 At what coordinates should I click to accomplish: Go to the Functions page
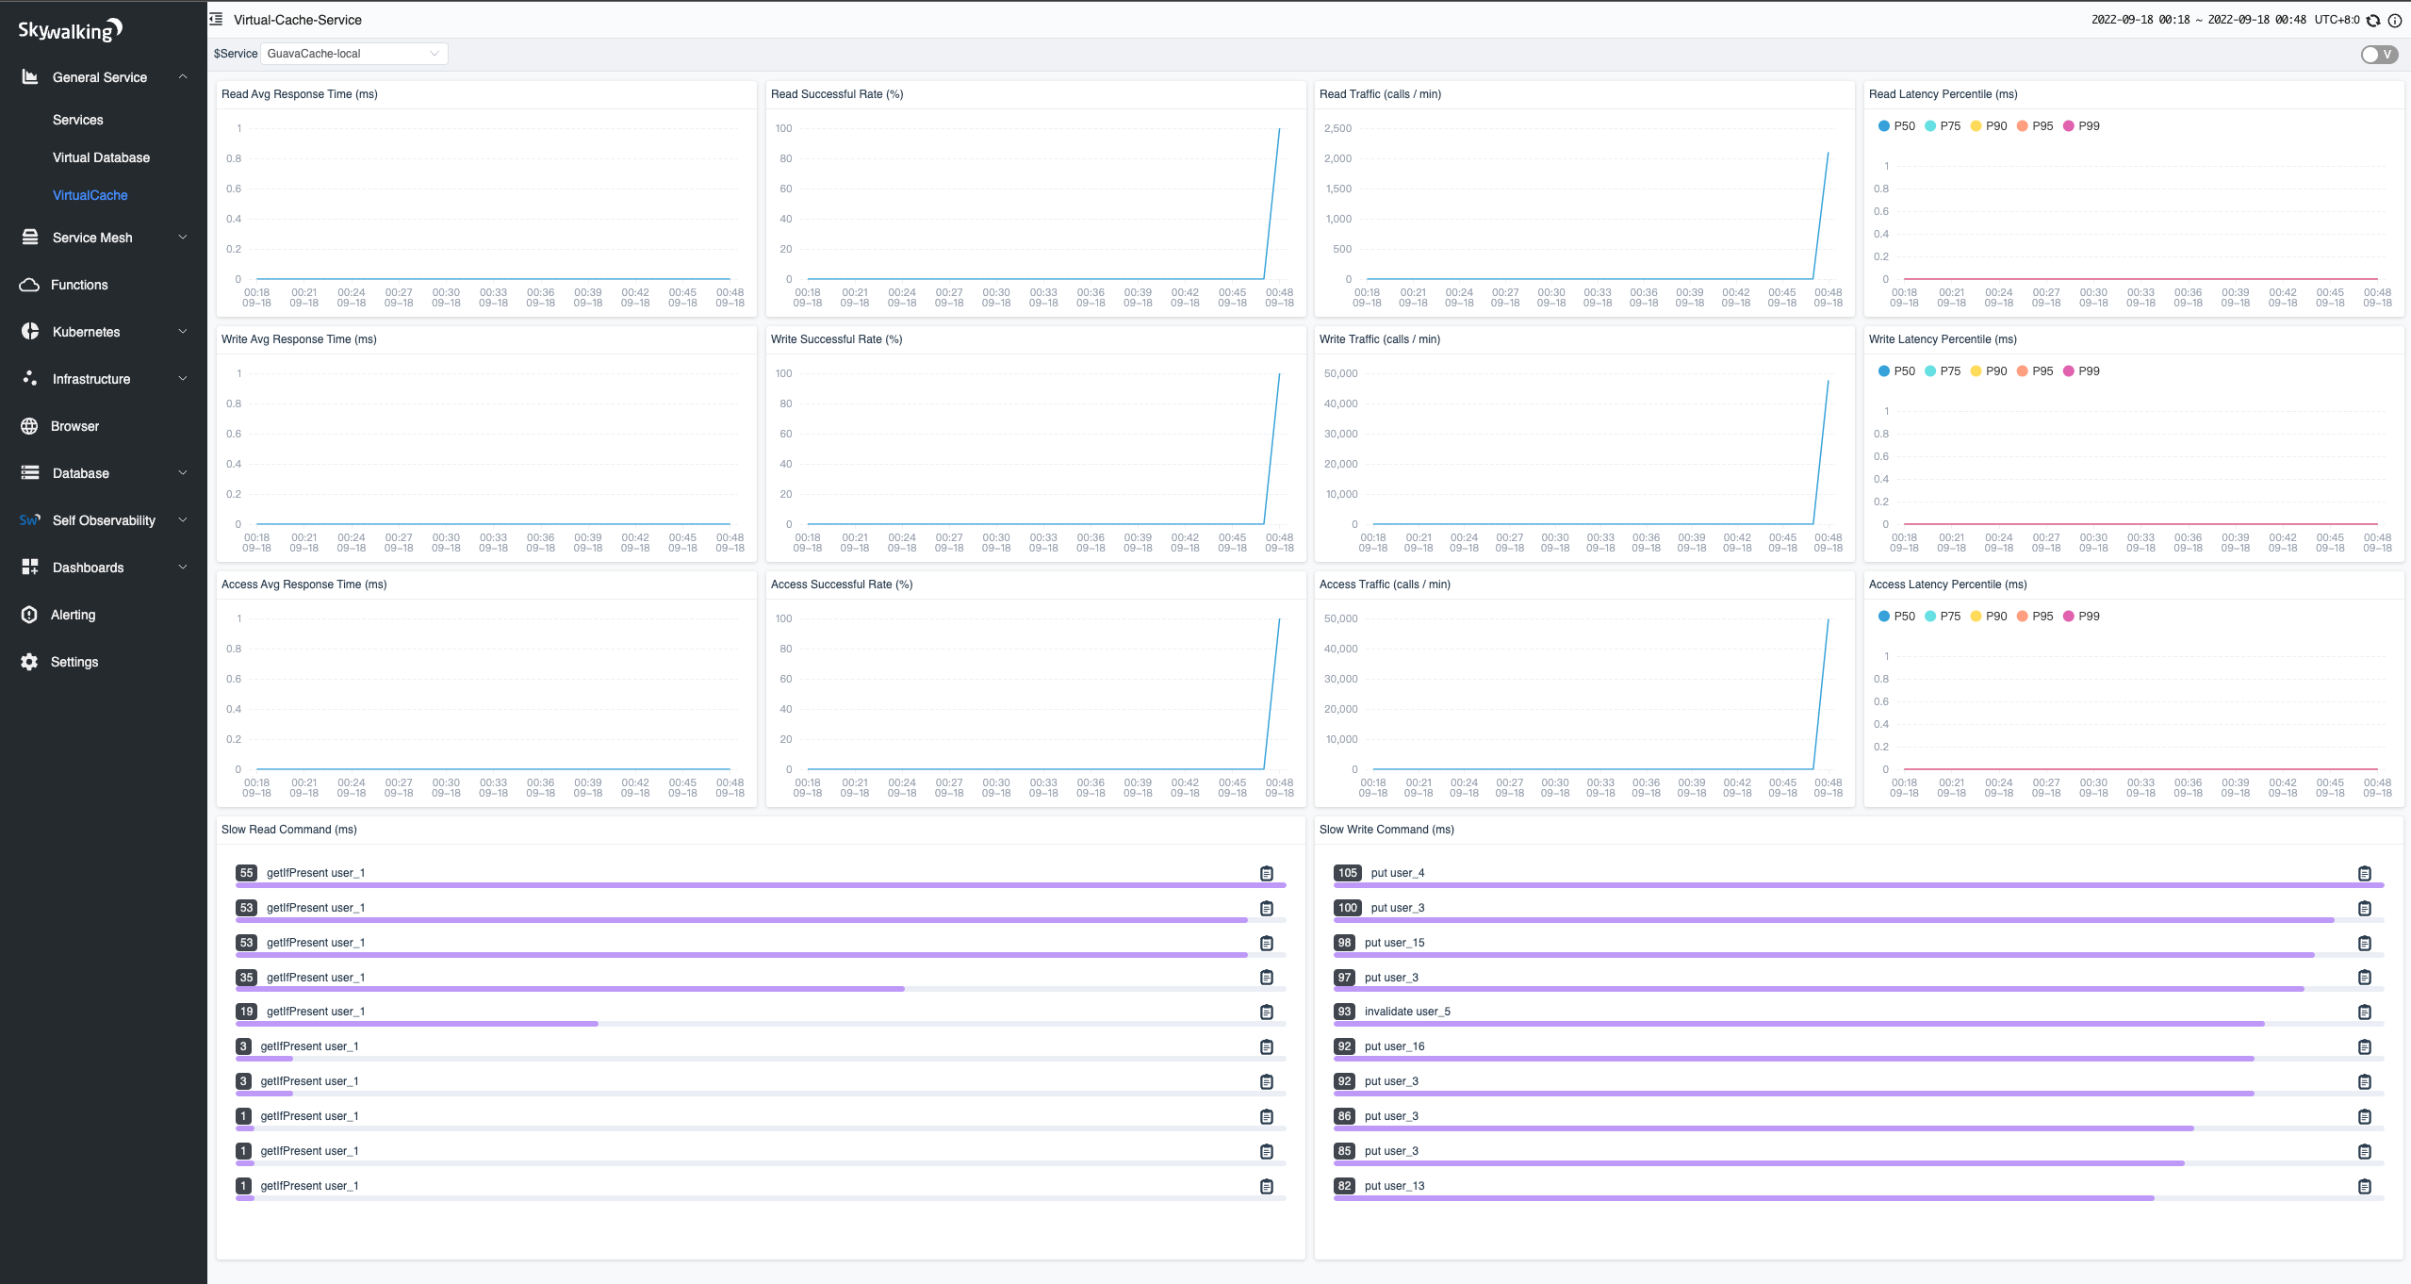[x=79, y=285]
